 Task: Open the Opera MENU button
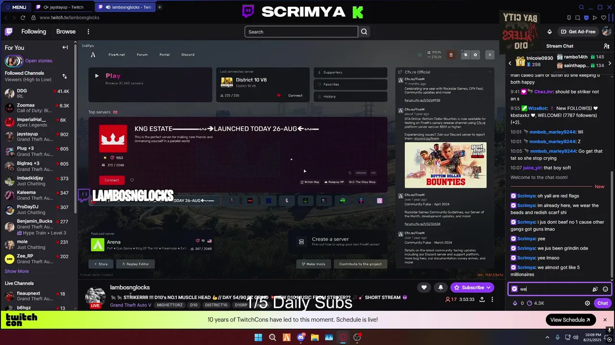click(x=15, y=7)
